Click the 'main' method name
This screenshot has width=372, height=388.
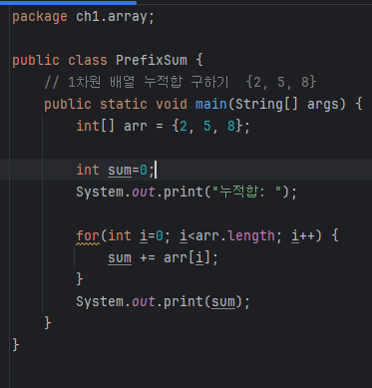point(211,104)
